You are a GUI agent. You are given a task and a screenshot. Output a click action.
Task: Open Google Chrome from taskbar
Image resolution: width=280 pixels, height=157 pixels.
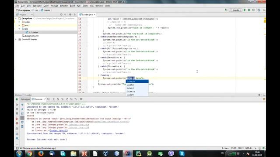click(29, 154)
